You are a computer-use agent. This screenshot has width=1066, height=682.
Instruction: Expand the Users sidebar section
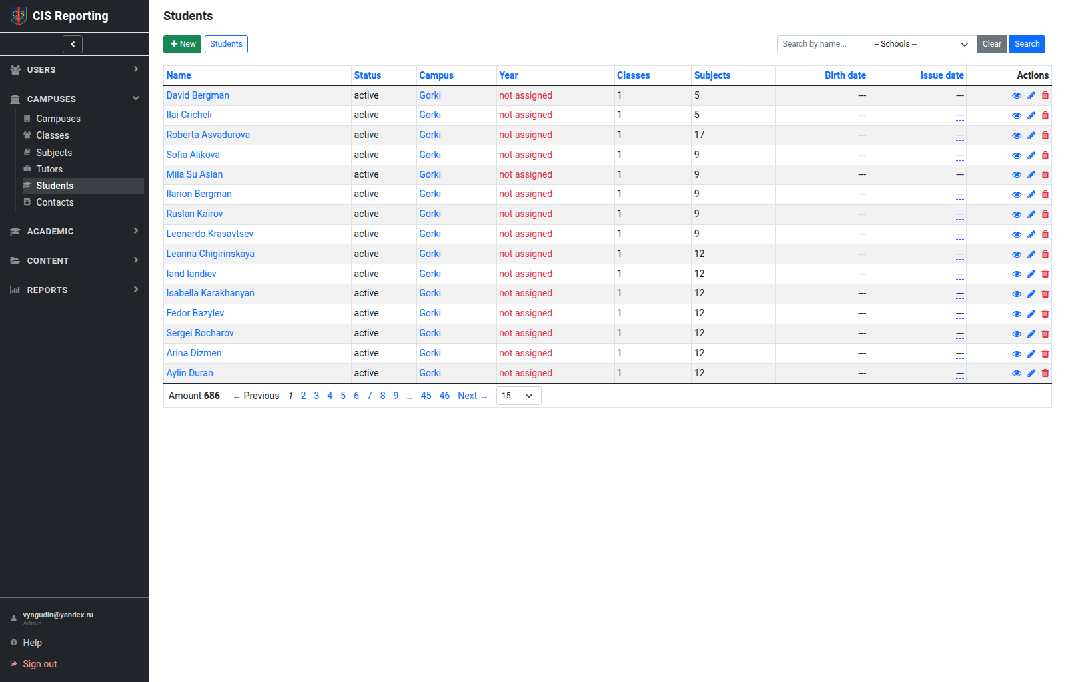pyautogui.click(x=75, y=69)
